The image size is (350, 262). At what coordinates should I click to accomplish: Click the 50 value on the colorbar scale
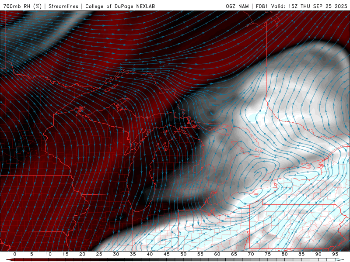[183, 254]
